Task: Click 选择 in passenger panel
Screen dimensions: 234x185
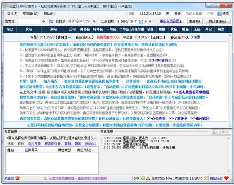Action: click(11, 143)
